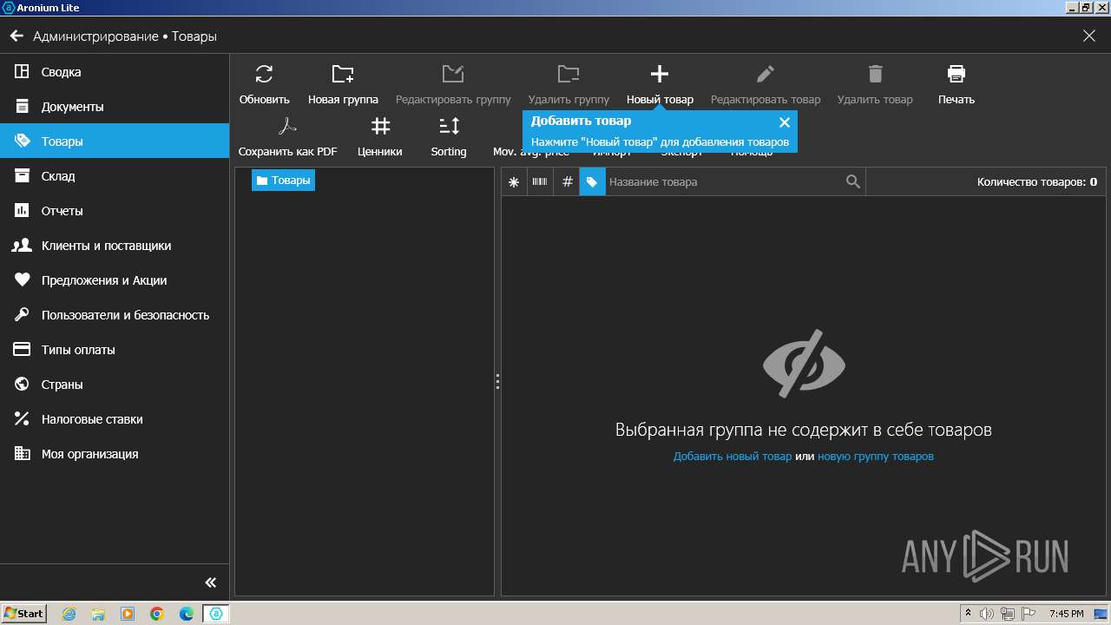Image resolution: width=1111 pixels, height=625 pixels.
Task: Toggle the barcode search filter
Action: click(x=540, y=182)
